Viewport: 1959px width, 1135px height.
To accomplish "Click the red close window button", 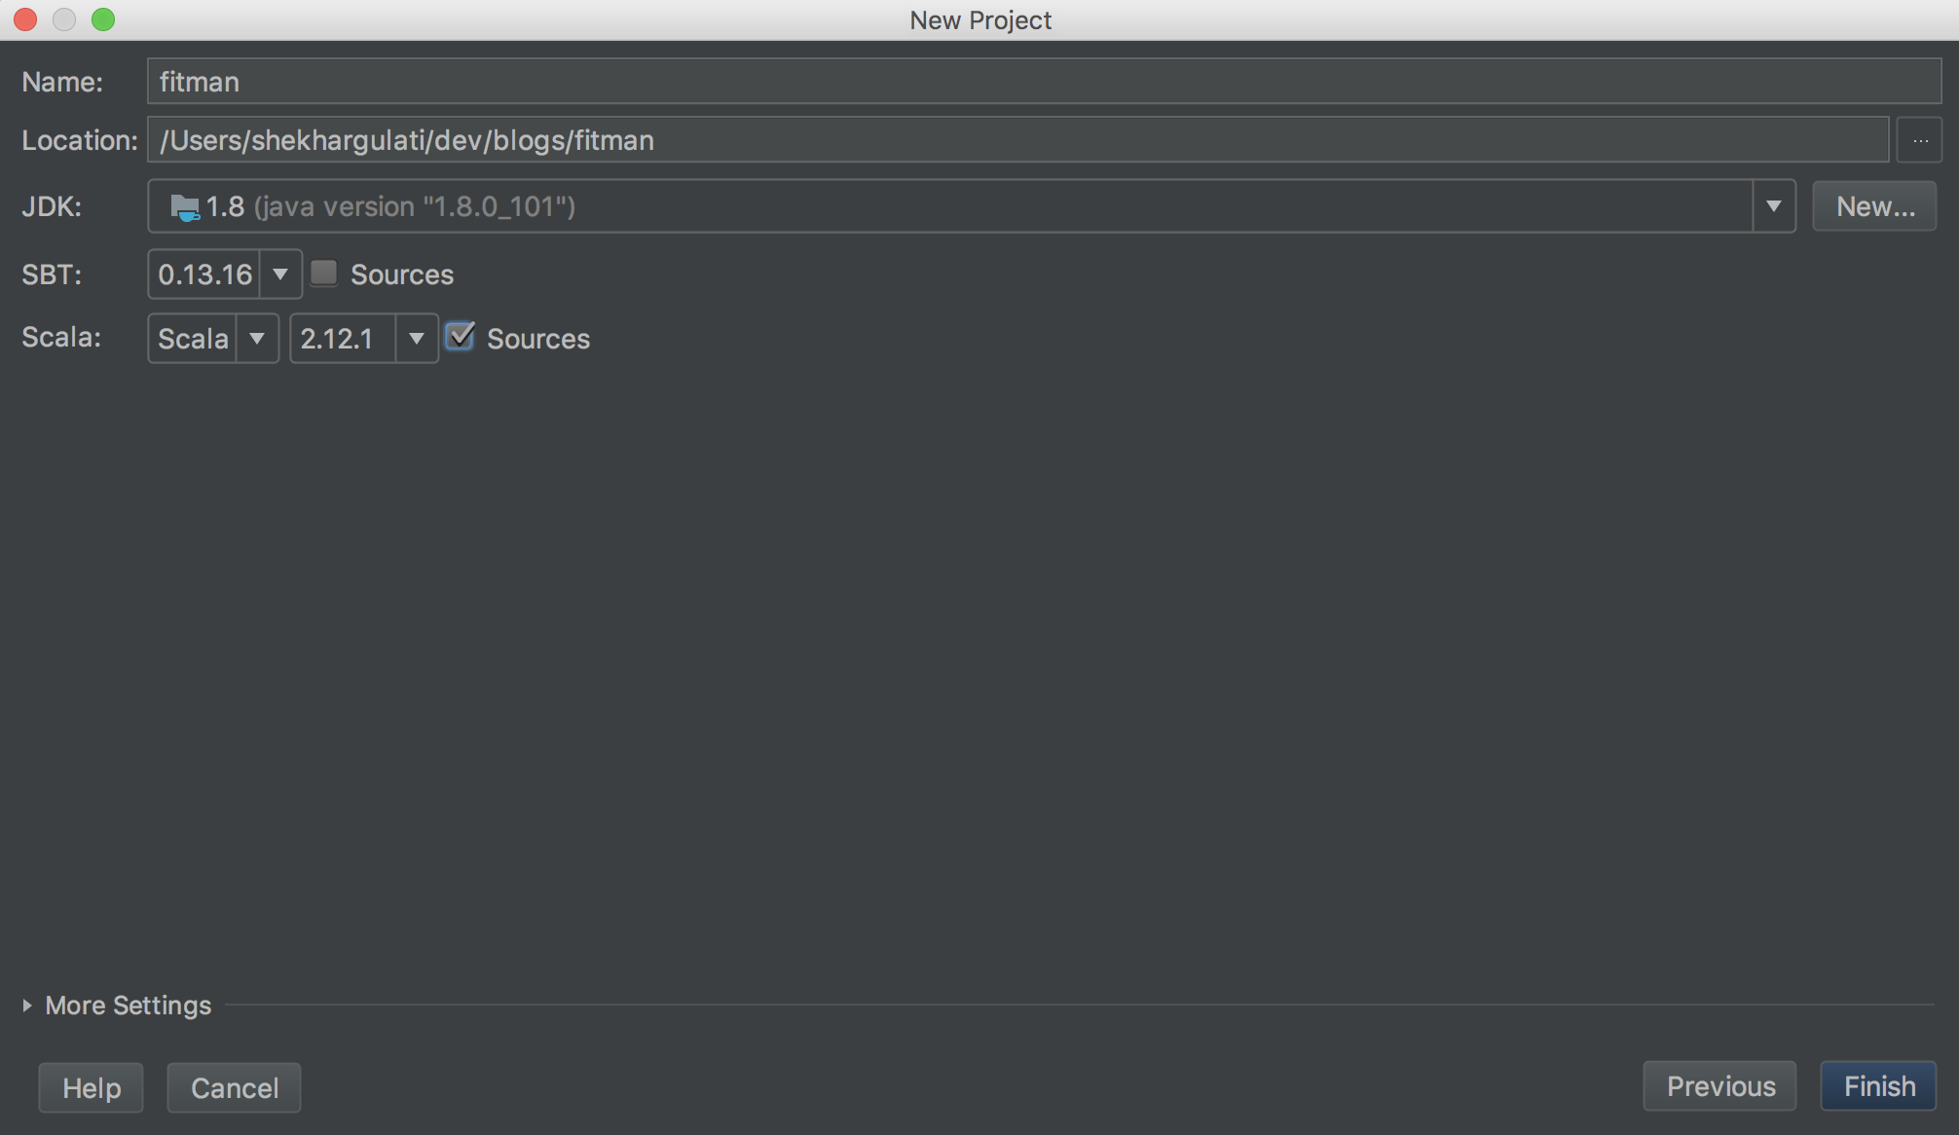I will pos(25,19).
